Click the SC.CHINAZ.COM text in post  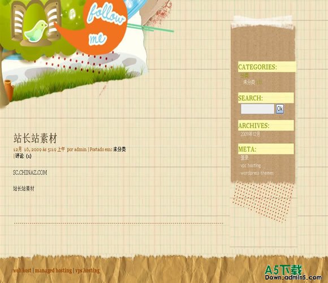coord(30,173)
